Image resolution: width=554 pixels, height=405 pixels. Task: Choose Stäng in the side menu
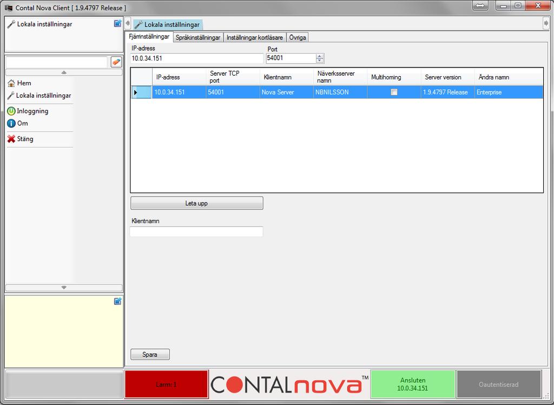tap(25, 139)
